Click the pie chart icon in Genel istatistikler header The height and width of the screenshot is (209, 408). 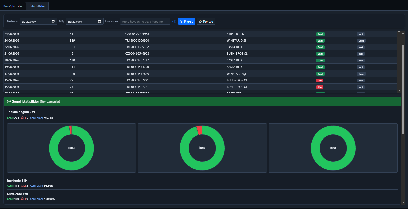pyautogui.click(x=9, y=101)
